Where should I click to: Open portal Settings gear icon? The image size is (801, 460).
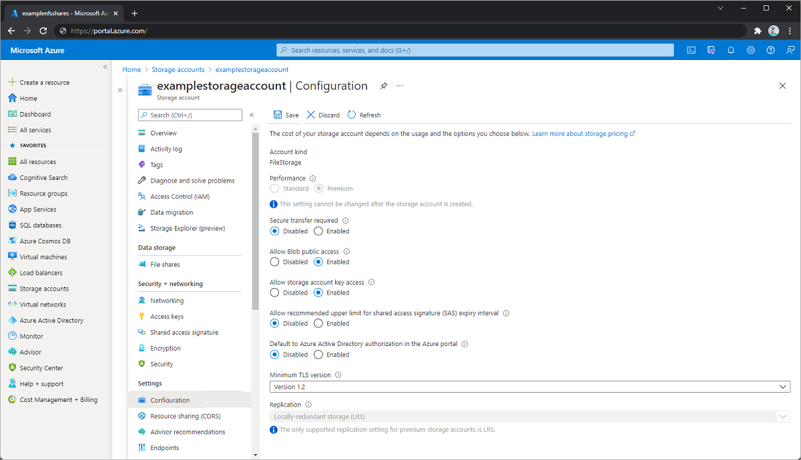(x=751, y=50)
